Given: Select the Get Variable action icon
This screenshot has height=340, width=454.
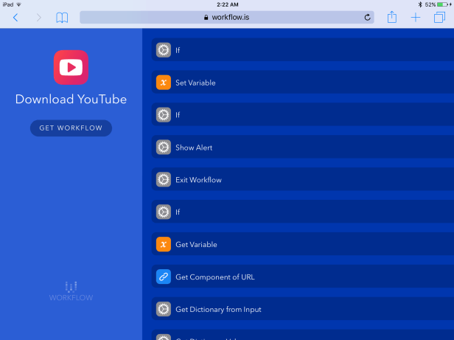Looking at the screenshot, I should [164, 244].
